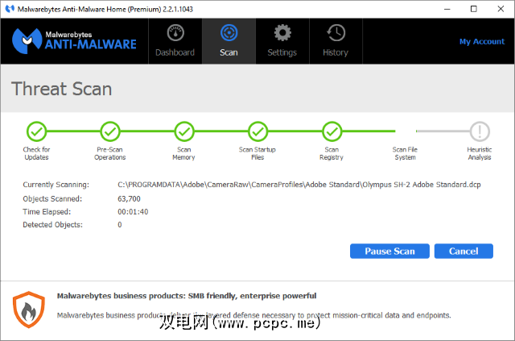Click the Check for Updates checkmark icon
The image size is (515, 341).
[x=36, y=131]
